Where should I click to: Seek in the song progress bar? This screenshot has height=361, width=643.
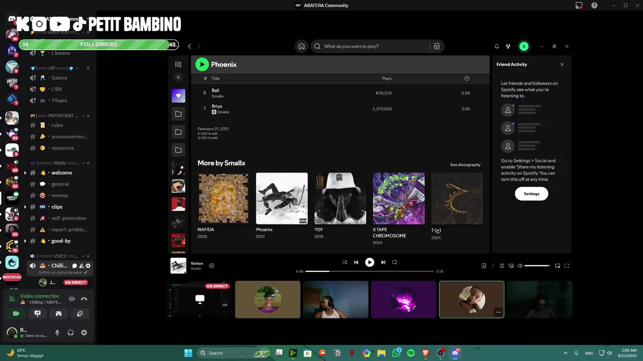click(370, 271)
